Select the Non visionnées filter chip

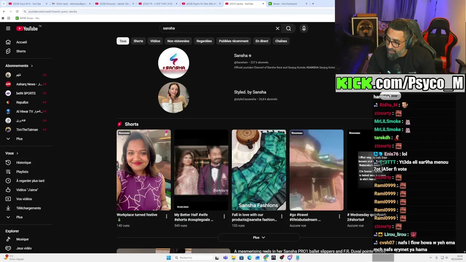[x=178, y=41]
